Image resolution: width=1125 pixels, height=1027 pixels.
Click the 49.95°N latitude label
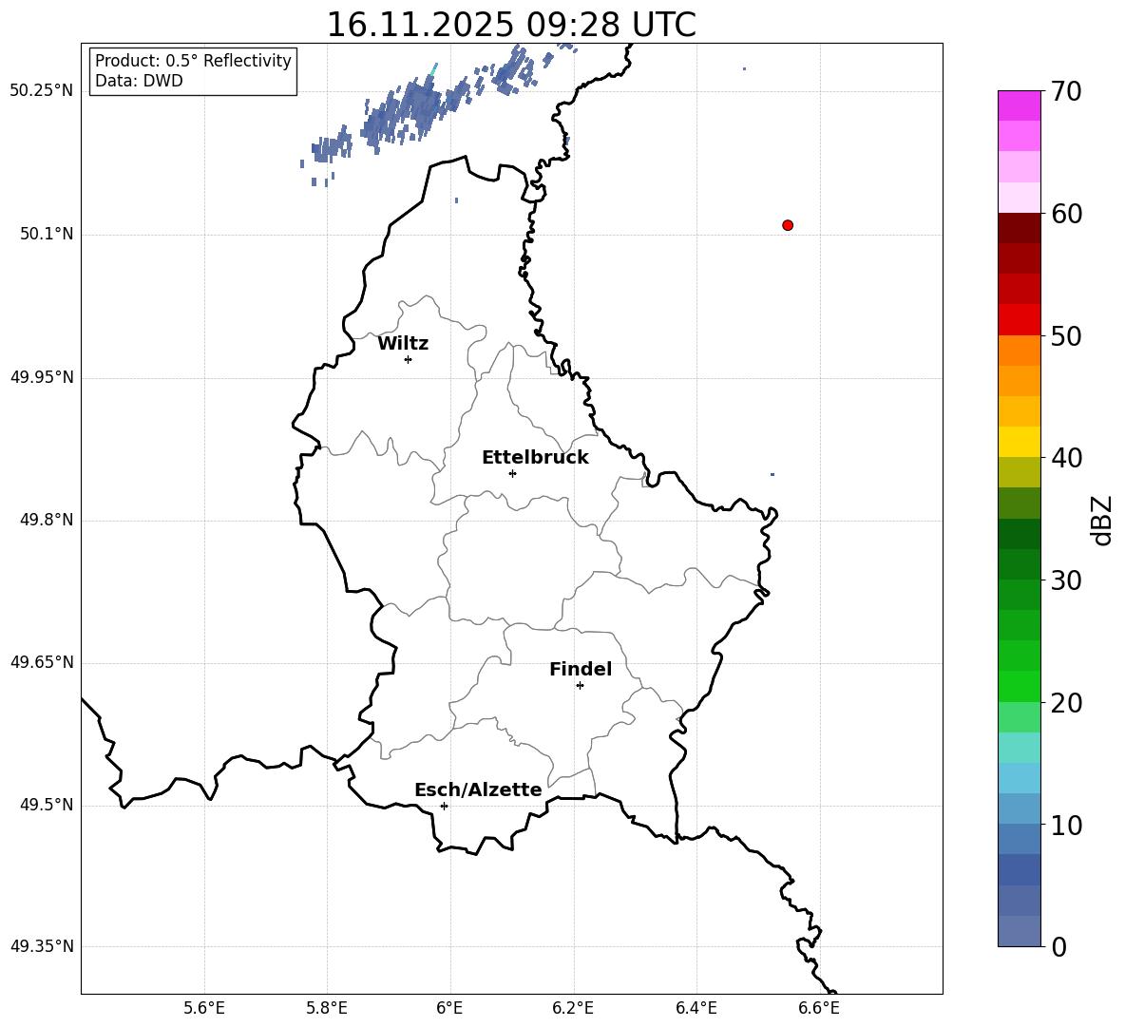(42, 377)
